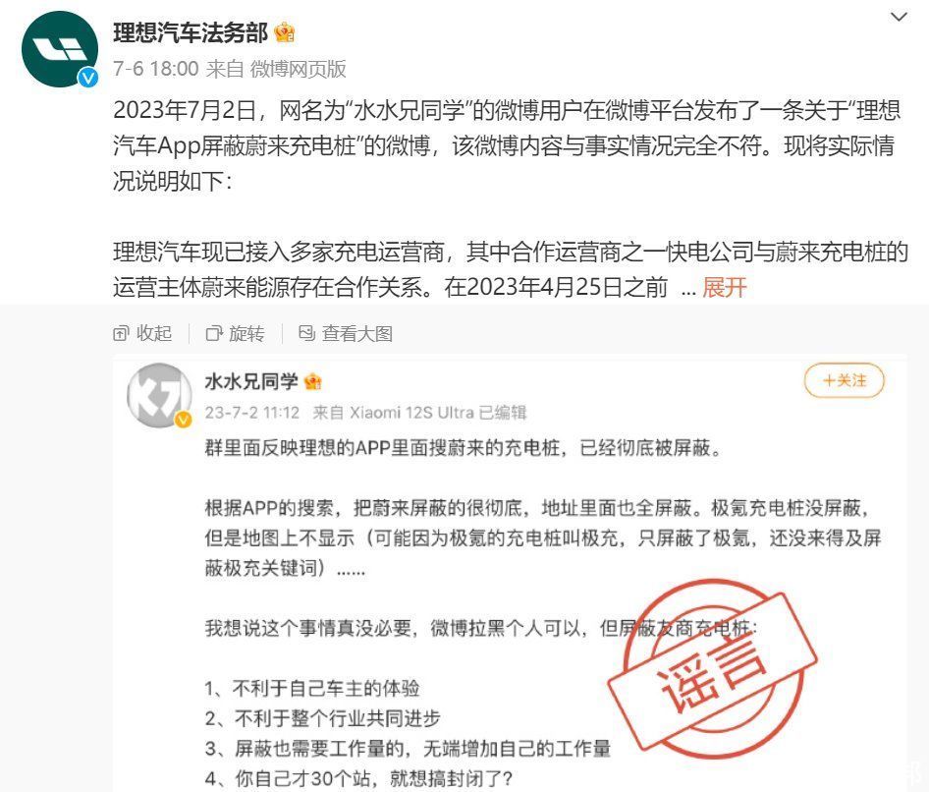Open 水水兄同学 K7 avatar
The image size is (929, 792).
pyautogui.click(x=159, y=395)
